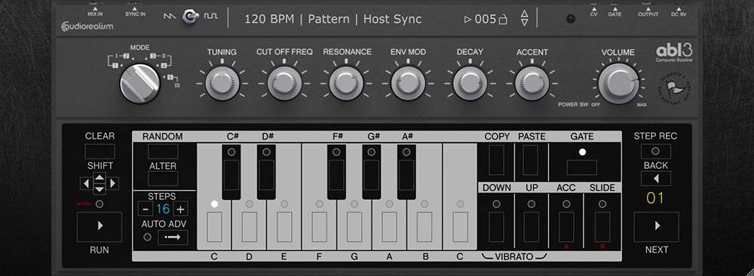
Task: Select the high C white key
Action: (460, 226)
